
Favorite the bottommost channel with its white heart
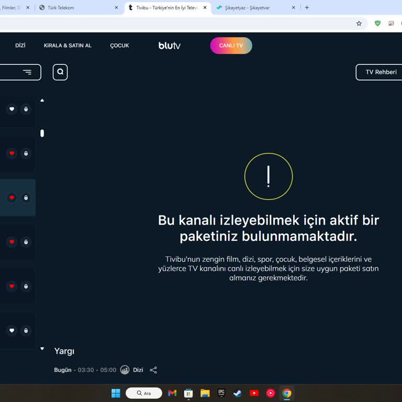[12, 330]
